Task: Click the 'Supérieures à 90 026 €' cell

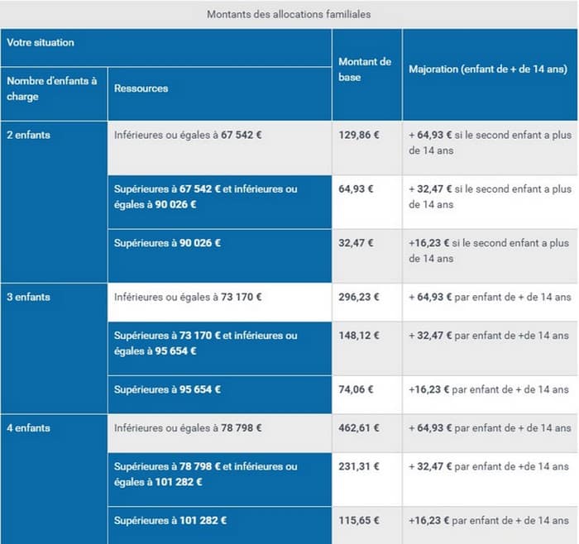Action: coord(220,255)
